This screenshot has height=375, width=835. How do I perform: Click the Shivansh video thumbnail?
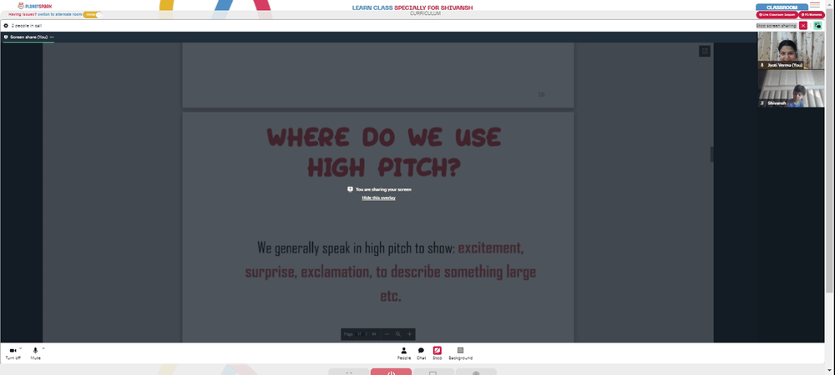pyautogui.click(x=791, y=88)
